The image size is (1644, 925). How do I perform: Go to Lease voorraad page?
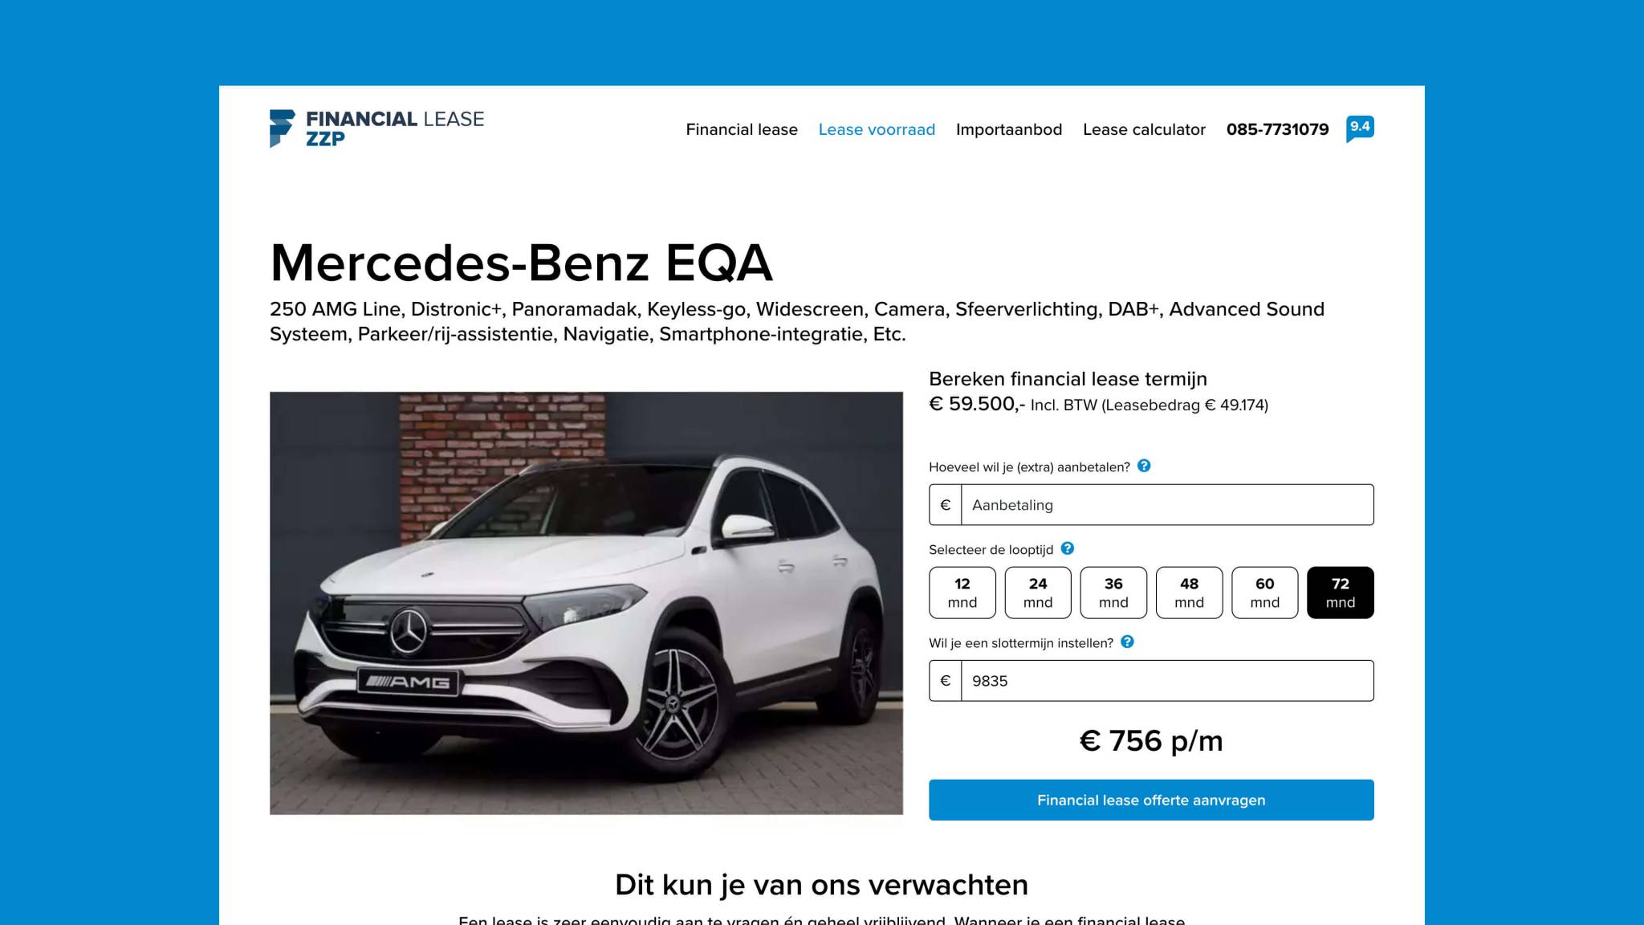click(x=877, y=129)
